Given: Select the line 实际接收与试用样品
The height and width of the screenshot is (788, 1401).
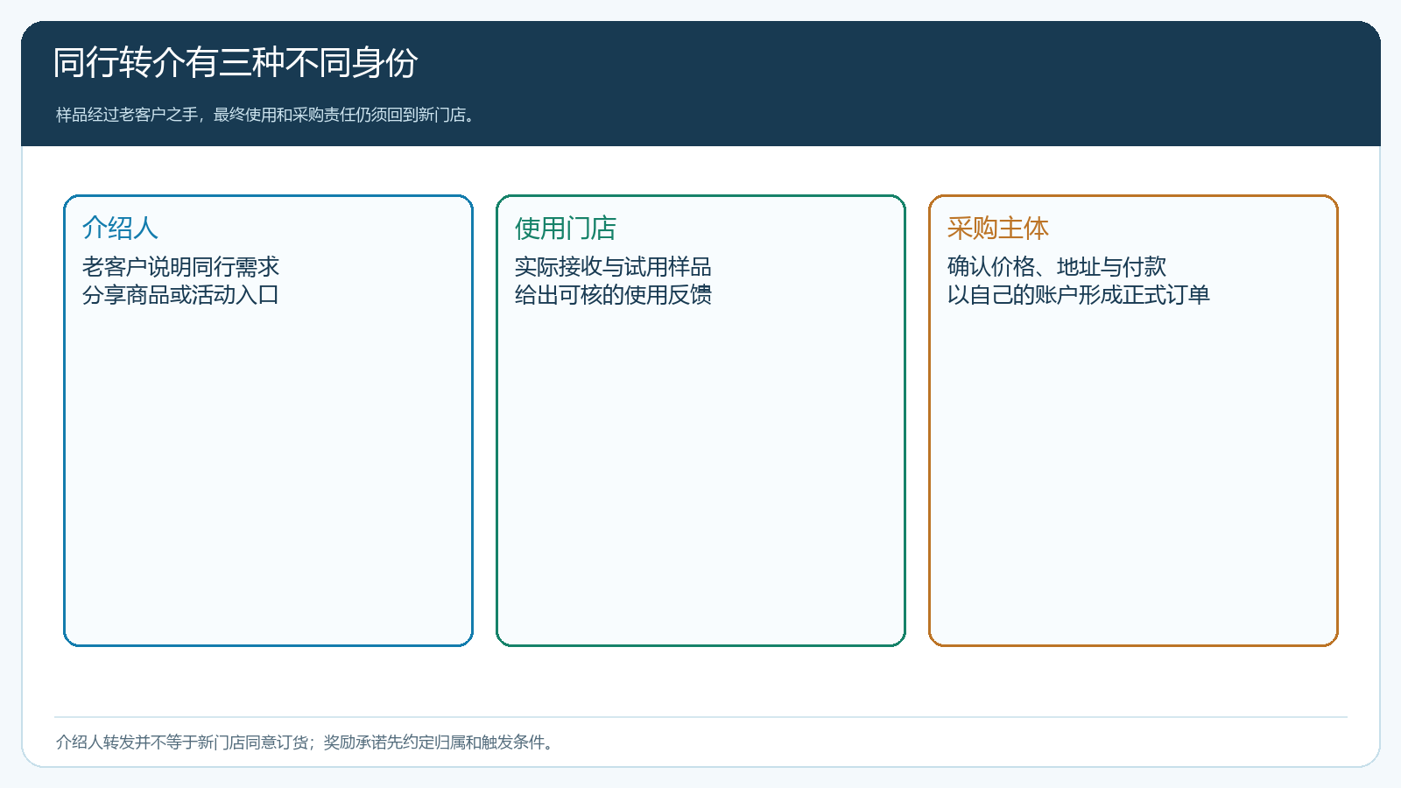Looking at the screenshot, I should click(613, 266).
